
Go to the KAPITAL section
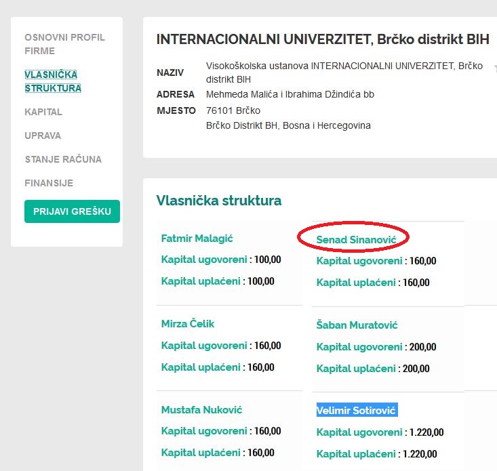coord(43,112)
